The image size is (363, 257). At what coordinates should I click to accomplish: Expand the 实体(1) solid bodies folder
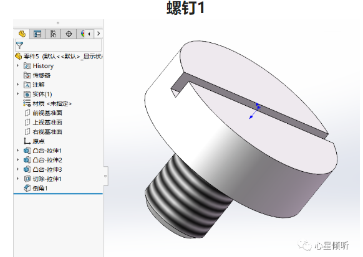(17, 94)
